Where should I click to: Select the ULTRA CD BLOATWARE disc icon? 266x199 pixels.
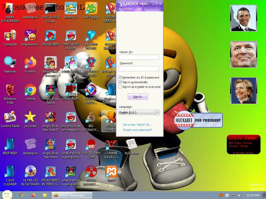tap(30, 176)
